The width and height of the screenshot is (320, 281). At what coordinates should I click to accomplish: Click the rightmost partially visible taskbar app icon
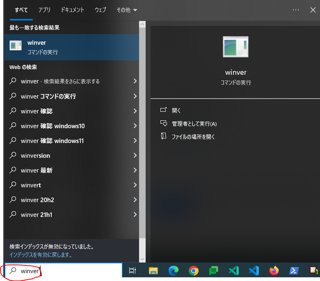(314, 271)
